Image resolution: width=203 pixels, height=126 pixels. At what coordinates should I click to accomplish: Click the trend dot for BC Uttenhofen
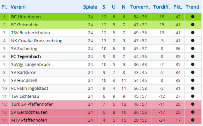pos(193,17)
